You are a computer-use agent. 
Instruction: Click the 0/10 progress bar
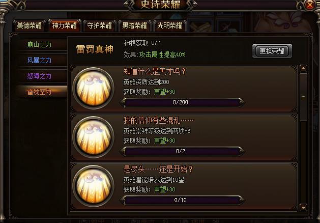pos(183,200)
